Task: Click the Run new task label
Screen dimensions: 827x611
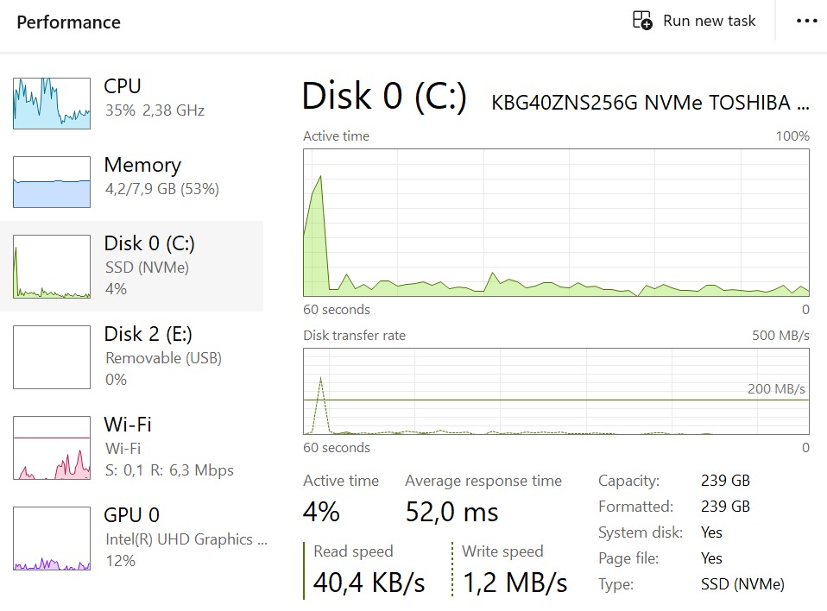Action: (709, 21)
